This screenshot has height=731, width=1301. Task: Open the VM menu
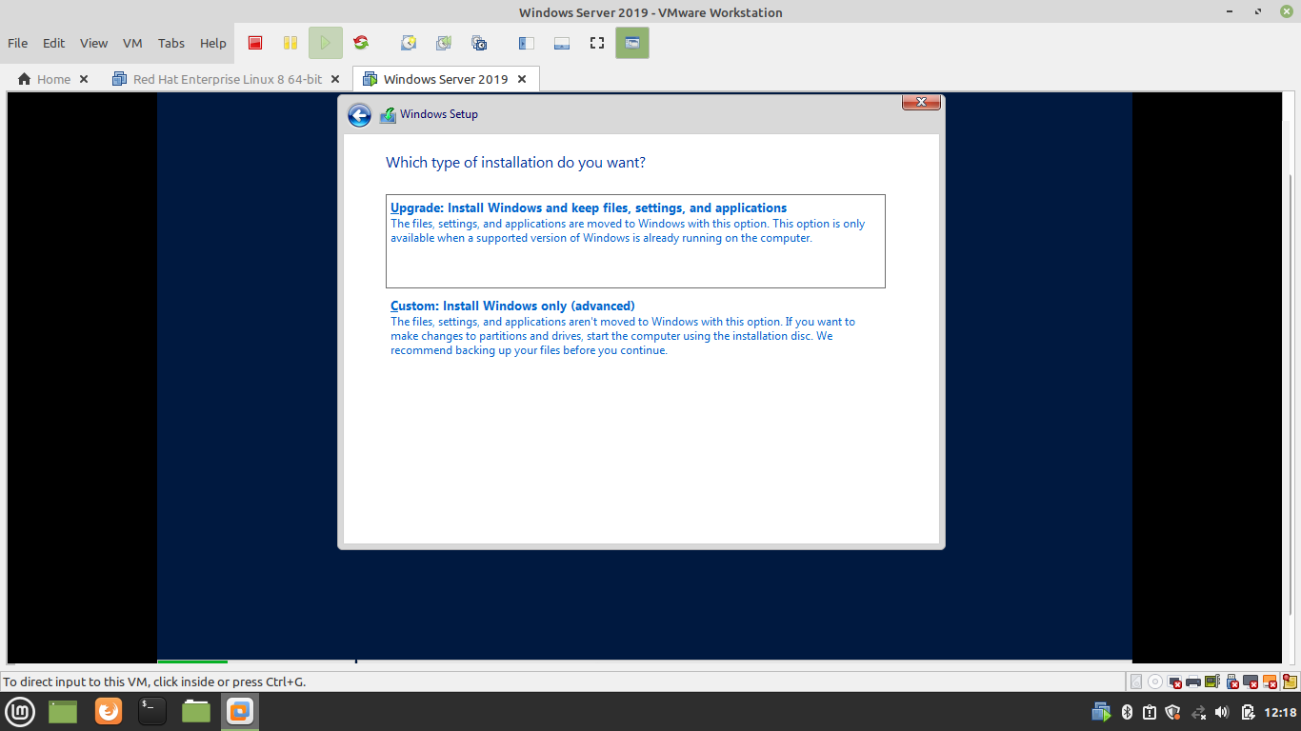[x=133, y=43]
